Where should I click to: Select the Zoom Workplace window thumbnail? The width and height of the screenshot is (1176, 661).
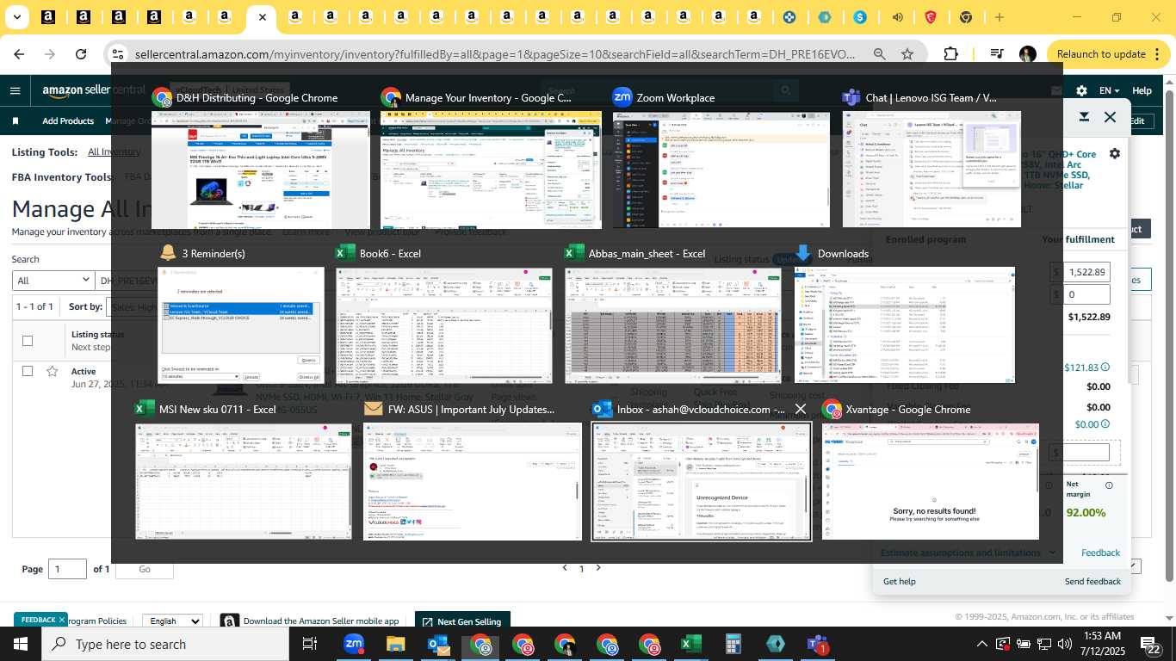tap(721, 170)
